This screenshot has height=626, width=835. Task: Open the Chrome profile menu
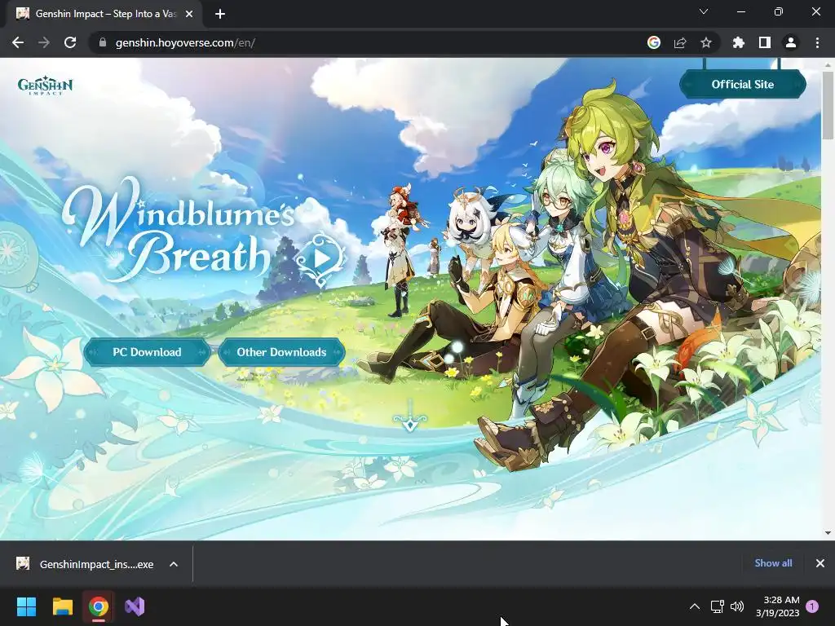click(x=791, y=42)
